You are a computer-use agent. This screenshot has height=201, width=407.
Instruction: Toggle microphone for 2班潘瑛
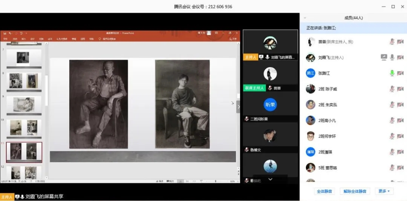(x=392, y=152)
